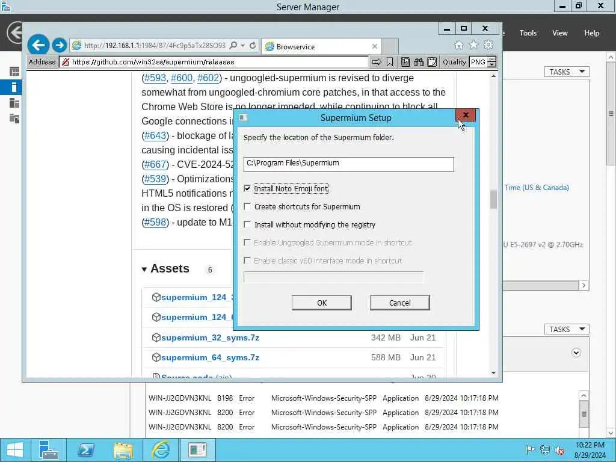The height and width of the screenshot is (462, 616).
Task: Click the Internet Explorer forward arrow button
Action: tap(60, 45)
